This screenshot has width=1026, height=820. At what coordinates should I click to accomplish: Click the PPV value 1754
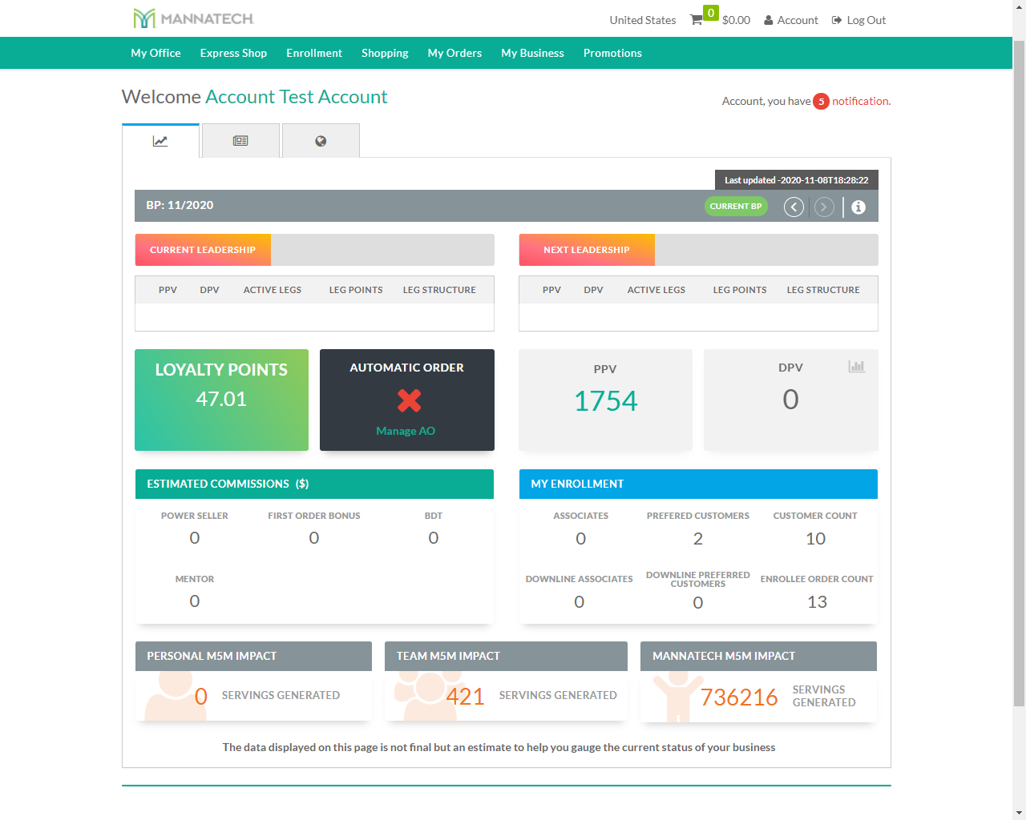(x=606, y=400)
